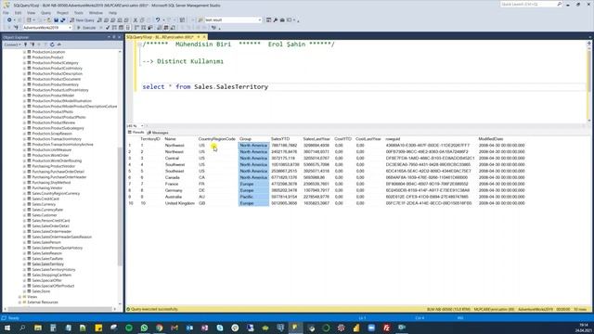The image size is (594, 334).
Task: Open the Project menu
Action: click(62, 13)
